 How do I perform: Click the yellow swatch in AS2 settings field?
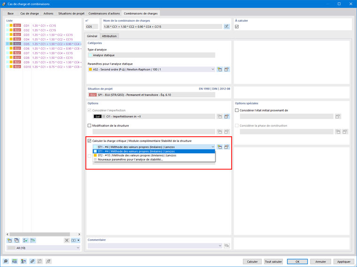(x=90, y=69)
